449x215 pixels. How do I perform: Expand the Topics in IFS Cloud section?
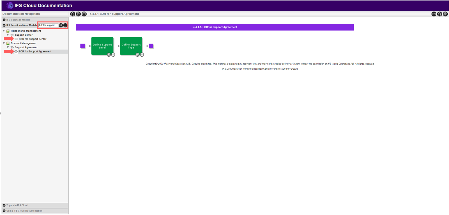pyautogui.click(x=4, y=205)
